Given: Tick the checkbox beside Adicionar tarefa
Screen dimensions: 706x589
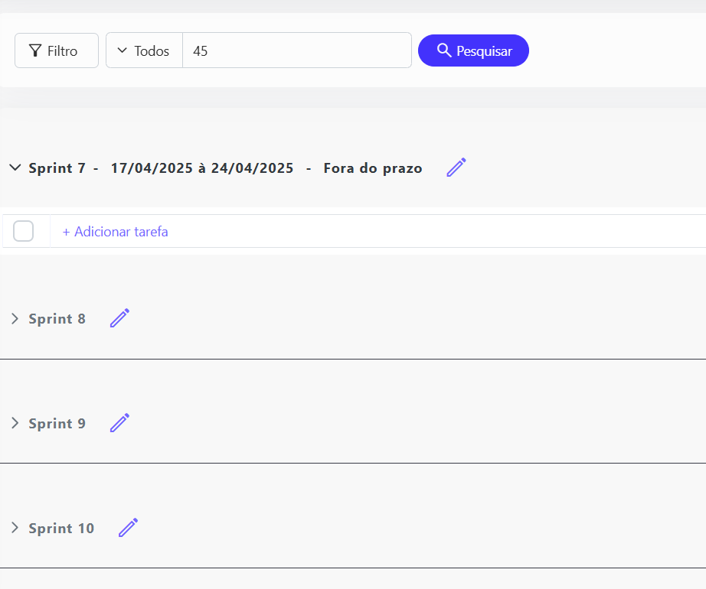Looking at the screenshot, I should click(24, 231).
